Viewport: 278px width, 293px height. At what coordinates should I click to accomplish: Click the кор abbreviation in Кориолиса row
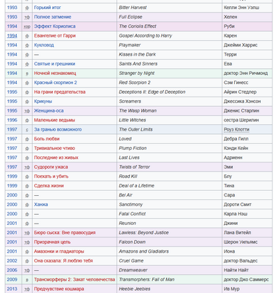point(27,26)
